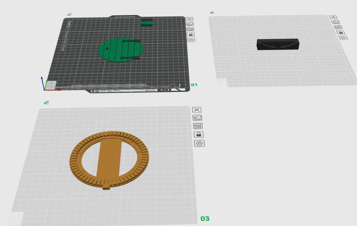Edit plate 01 name via pencil icon
This screenshot has width=357, height=226.
click(x=70, y=14)
